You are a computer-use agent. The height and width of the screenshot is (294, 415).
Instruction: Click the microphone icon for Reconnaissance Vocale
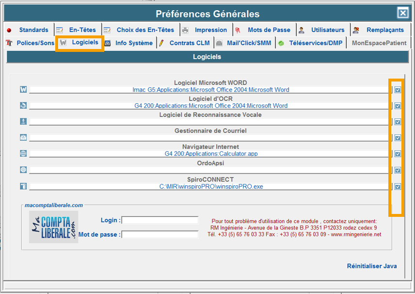[x=23, y=121]
